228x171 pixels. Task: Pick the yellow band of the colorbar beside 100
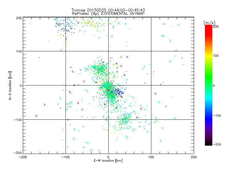click(209, 56)
